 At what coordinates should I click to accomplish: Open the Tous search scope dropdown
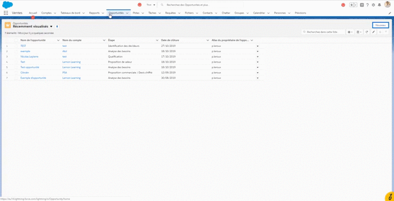point(151,5)
